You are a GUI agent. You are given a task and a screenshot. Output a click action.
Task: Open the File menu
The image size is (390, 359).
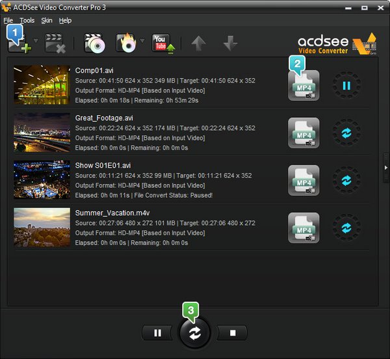(x=8, y=20)
